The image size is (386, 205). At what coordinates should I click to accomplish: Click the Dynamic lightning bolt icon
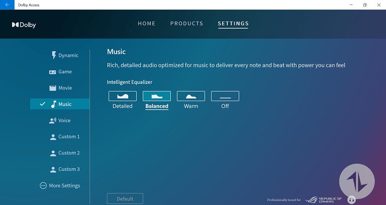click(x=54, y=55)
